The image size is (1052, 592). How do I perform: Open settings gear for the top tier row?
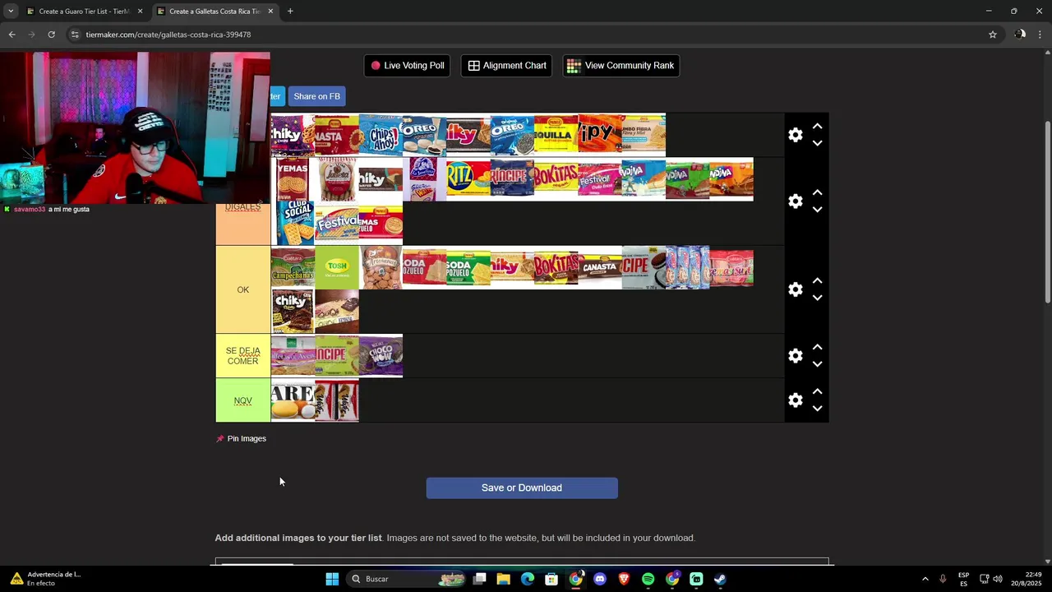tap(795, 135)
